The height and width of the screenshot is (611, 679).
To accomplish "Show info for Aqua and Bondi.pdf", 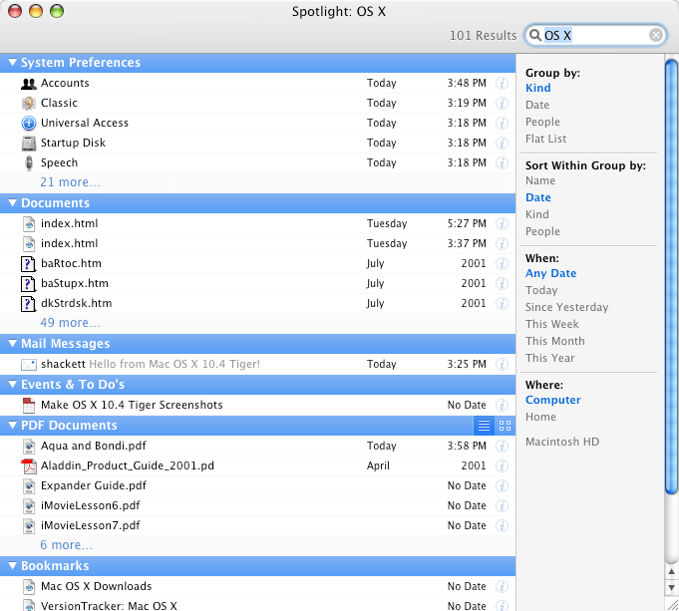I will point(504,447).
